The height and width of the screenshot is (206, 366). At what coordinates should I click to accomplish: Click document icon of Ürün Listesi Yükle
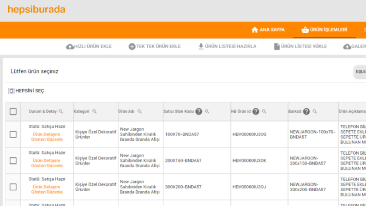point(276,46)
